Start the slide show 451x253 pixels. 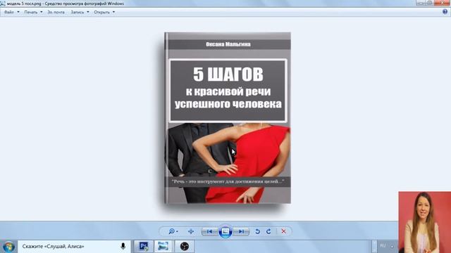pos(225,231)
